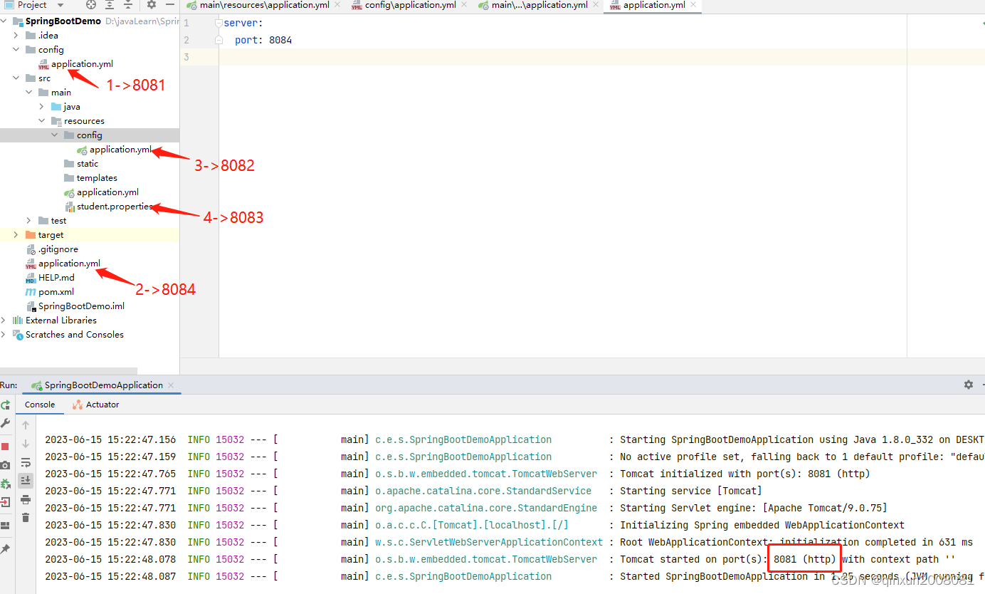Click 'port: 8084' line in editor
985x594 pixels.
(x=263, y=40)
